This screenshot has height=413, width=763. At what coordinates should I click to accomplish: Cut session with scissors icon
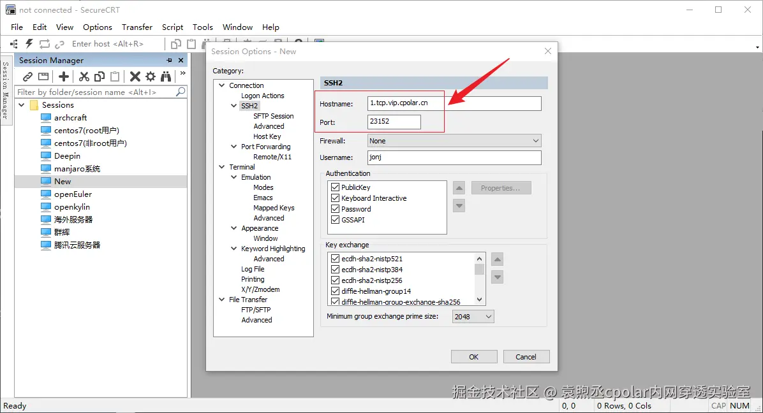click(x=84, y=76)
